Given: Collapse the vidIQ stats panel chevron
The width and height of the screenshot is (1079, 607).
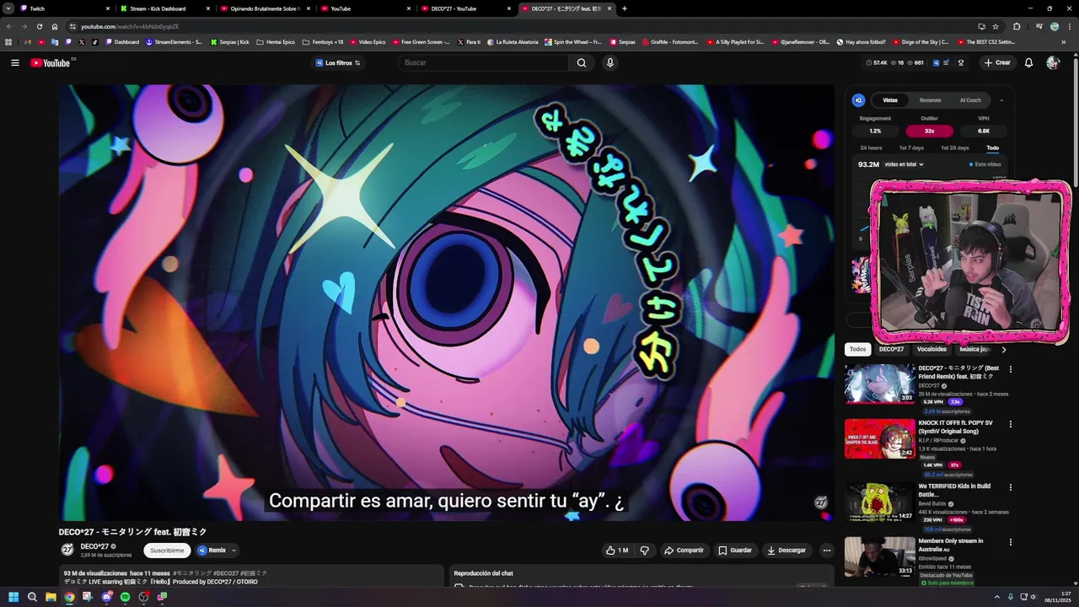Looking at the screenshot, I should coord(1001,100).
